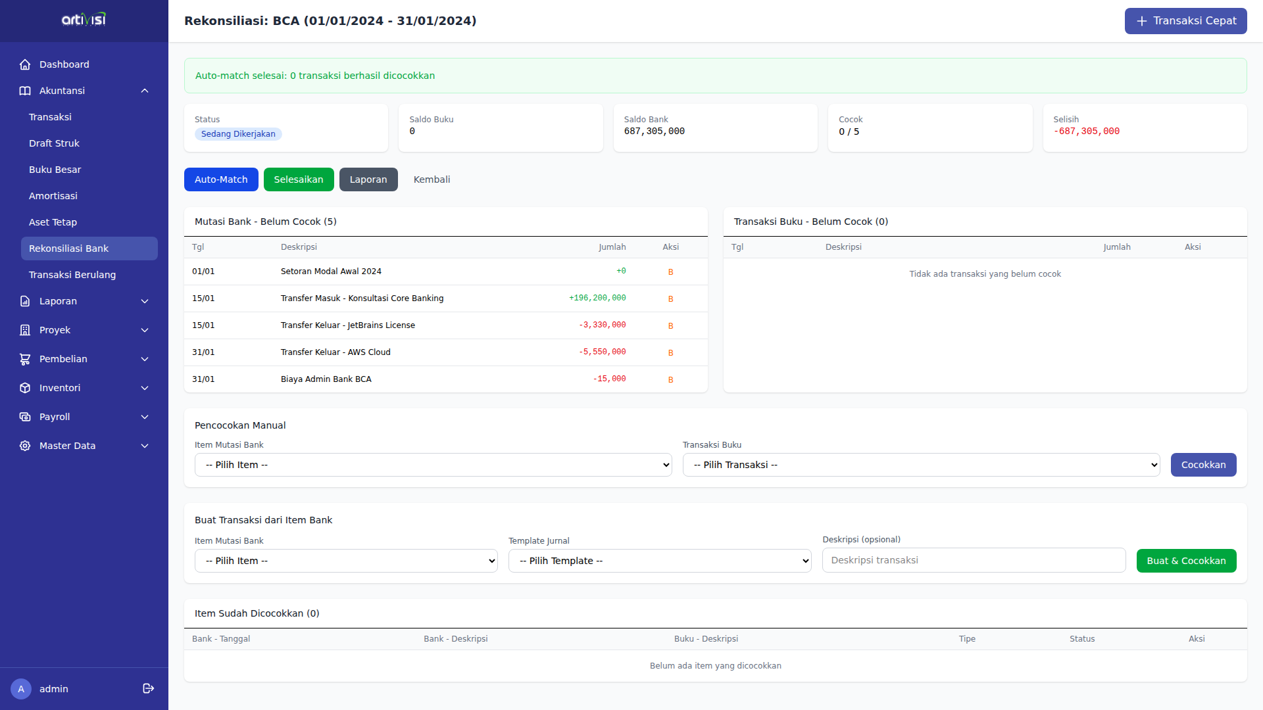This screenshot has height=710, width=1263.
Task: Click the Auto-Match button
Action: point(221,179)
